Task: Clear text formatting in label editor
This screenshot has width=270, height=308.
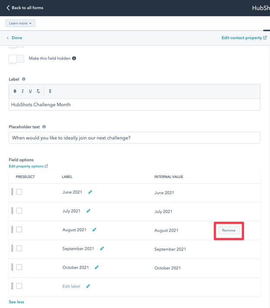Action: (x=38, y=91)
